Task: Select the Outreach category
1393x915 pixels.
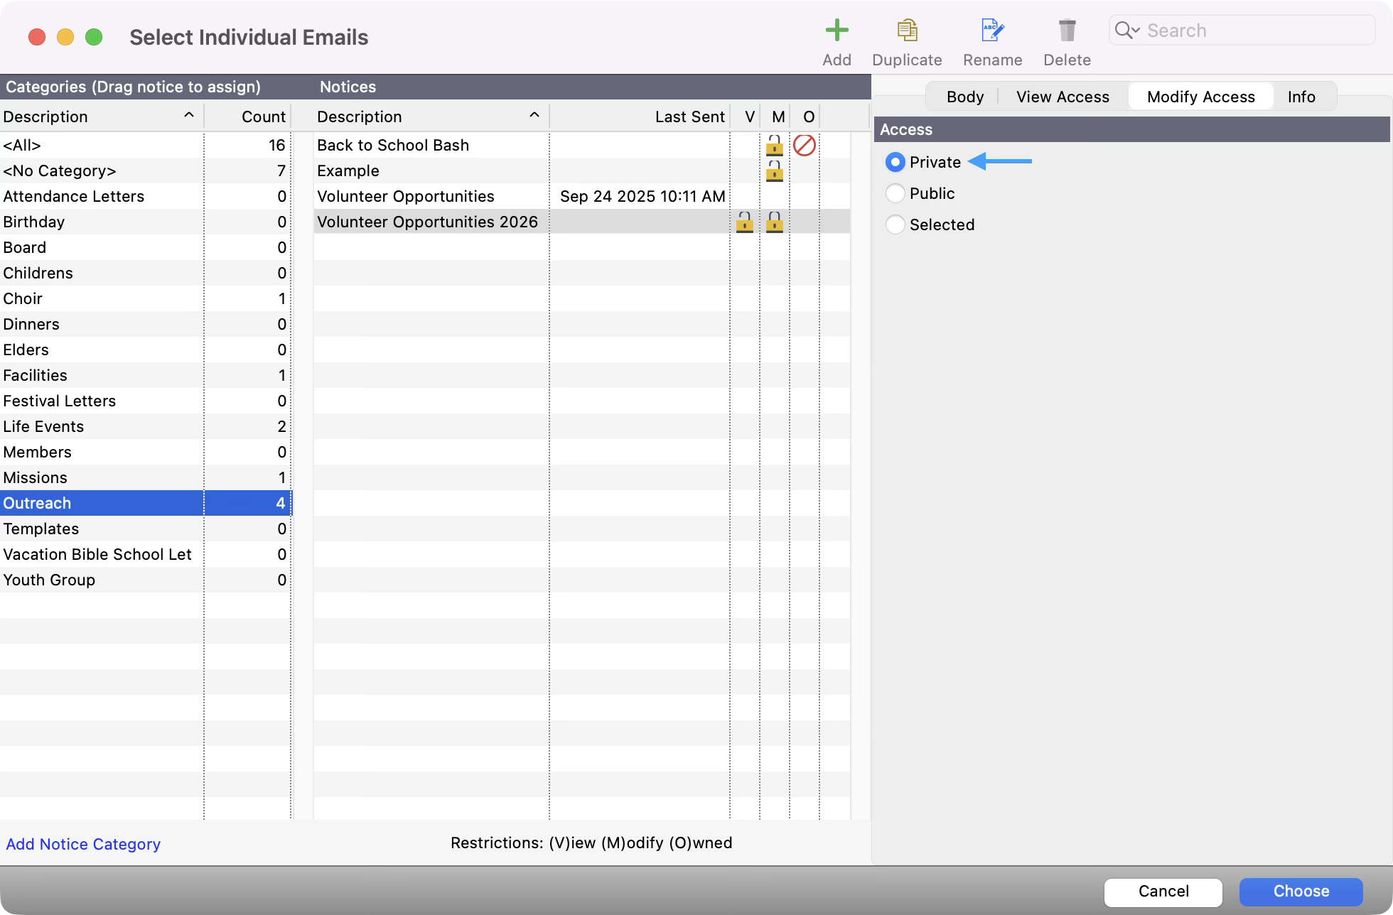Action: [x=145, y=504]
